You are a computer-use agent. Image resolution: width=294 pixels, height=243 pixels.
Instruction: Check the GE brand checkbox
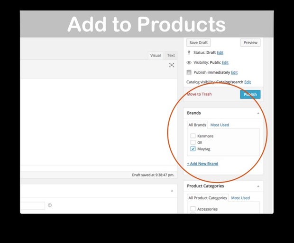(x=193, y=142)
